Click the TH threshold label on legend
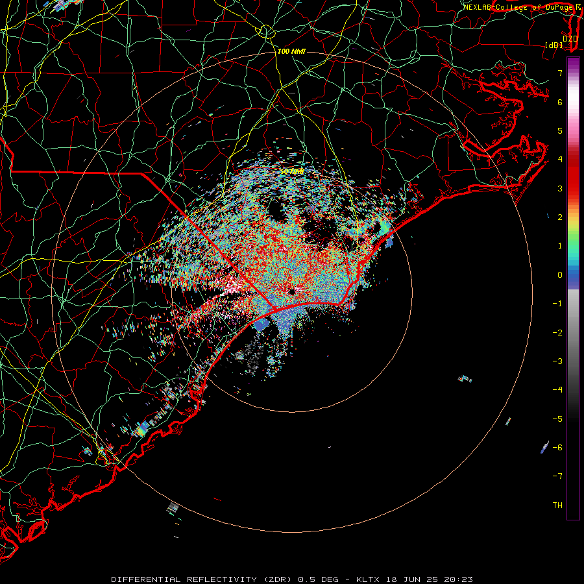The image size is (584, 584). (557, 505)
